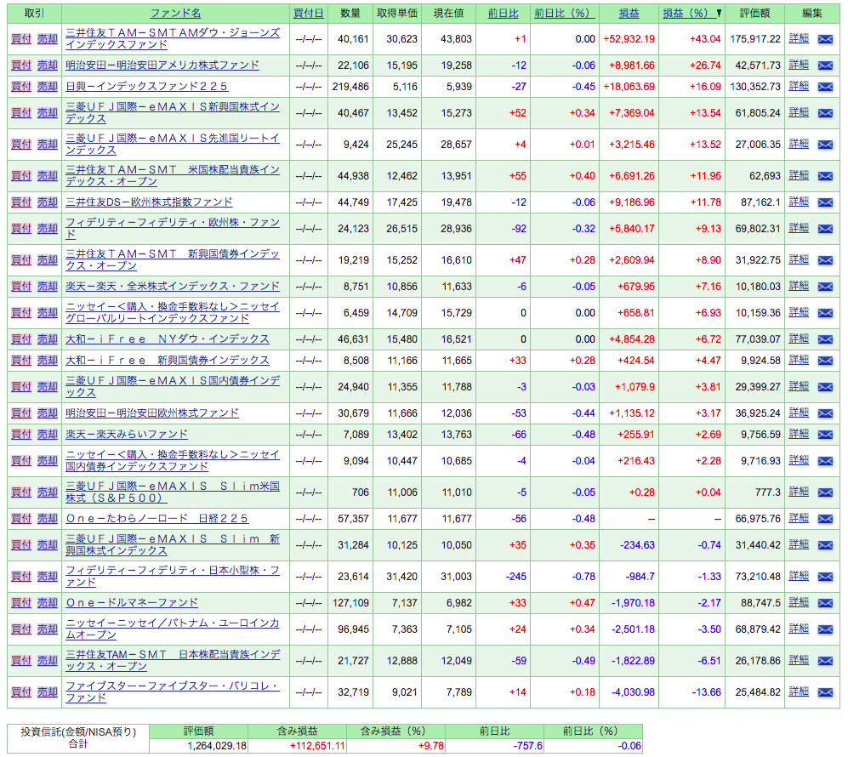Open 詳細 for 明治安田欧州株式ファンド
Image resolution: width=848 pixels, height=757 pixels.
(x=799, y=413)
